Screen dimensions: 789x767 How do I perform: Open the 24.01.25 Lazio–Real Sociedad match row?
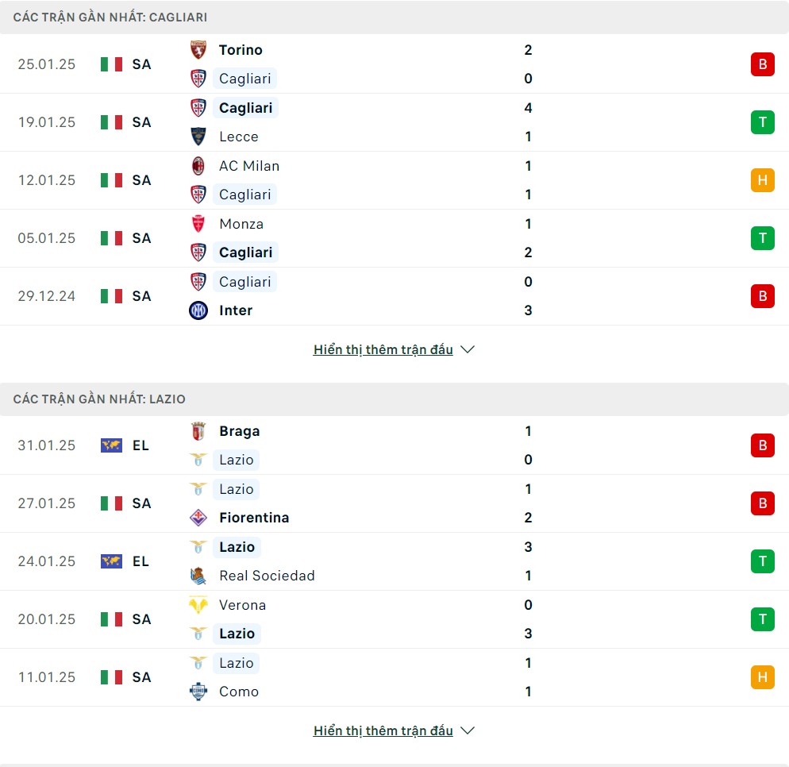pos(394,561)
